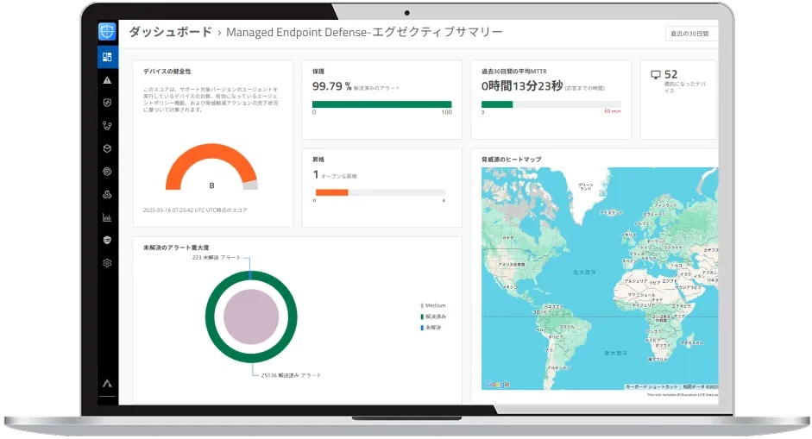Toggle the 解決済み legend entry
812x439 pixels.
coord(433,317)
